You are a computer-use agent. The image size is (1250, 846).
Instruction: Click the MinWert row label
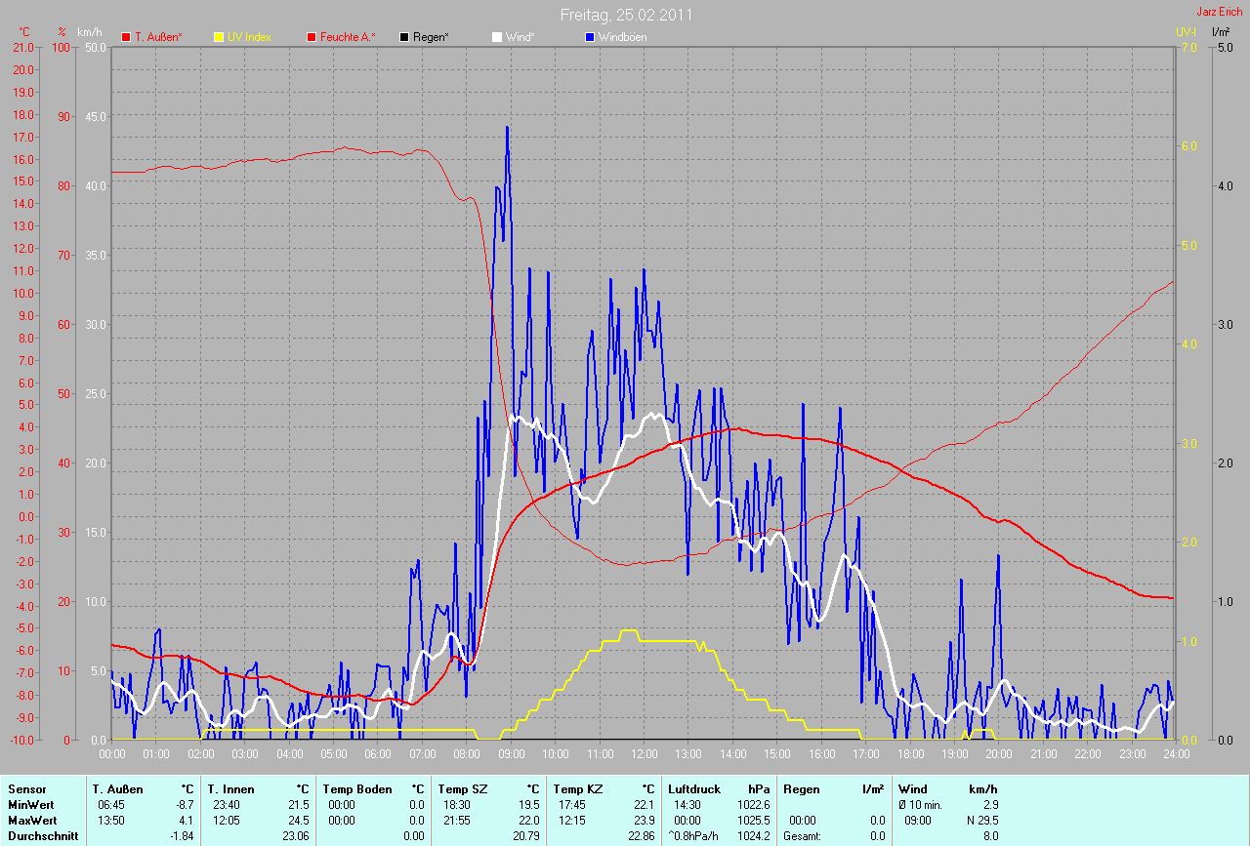coord(31,804)
